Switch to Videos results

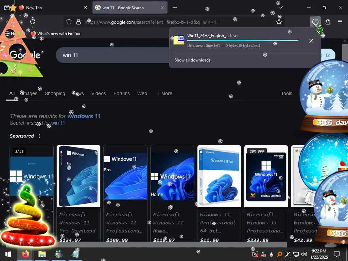point(99,94)
